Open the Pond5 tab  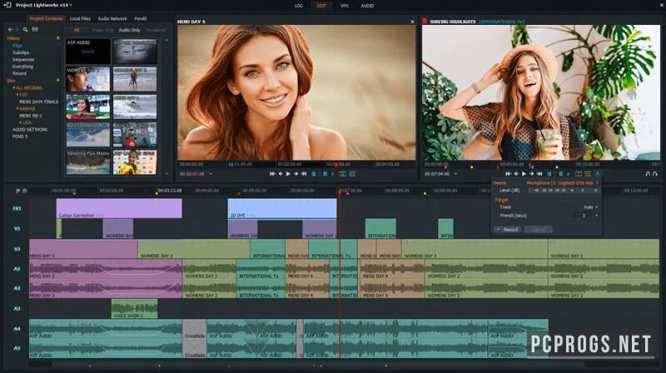point(140,18)
